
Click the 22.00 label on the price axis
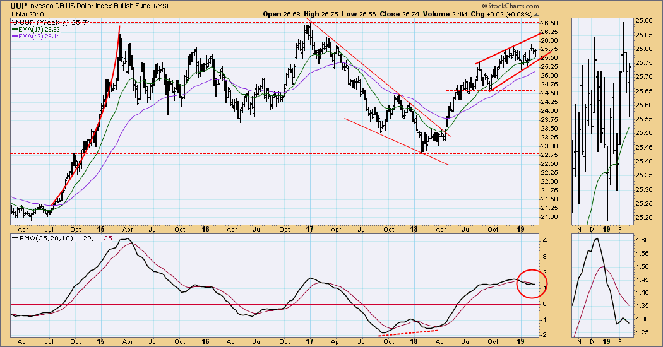point(550,182)
